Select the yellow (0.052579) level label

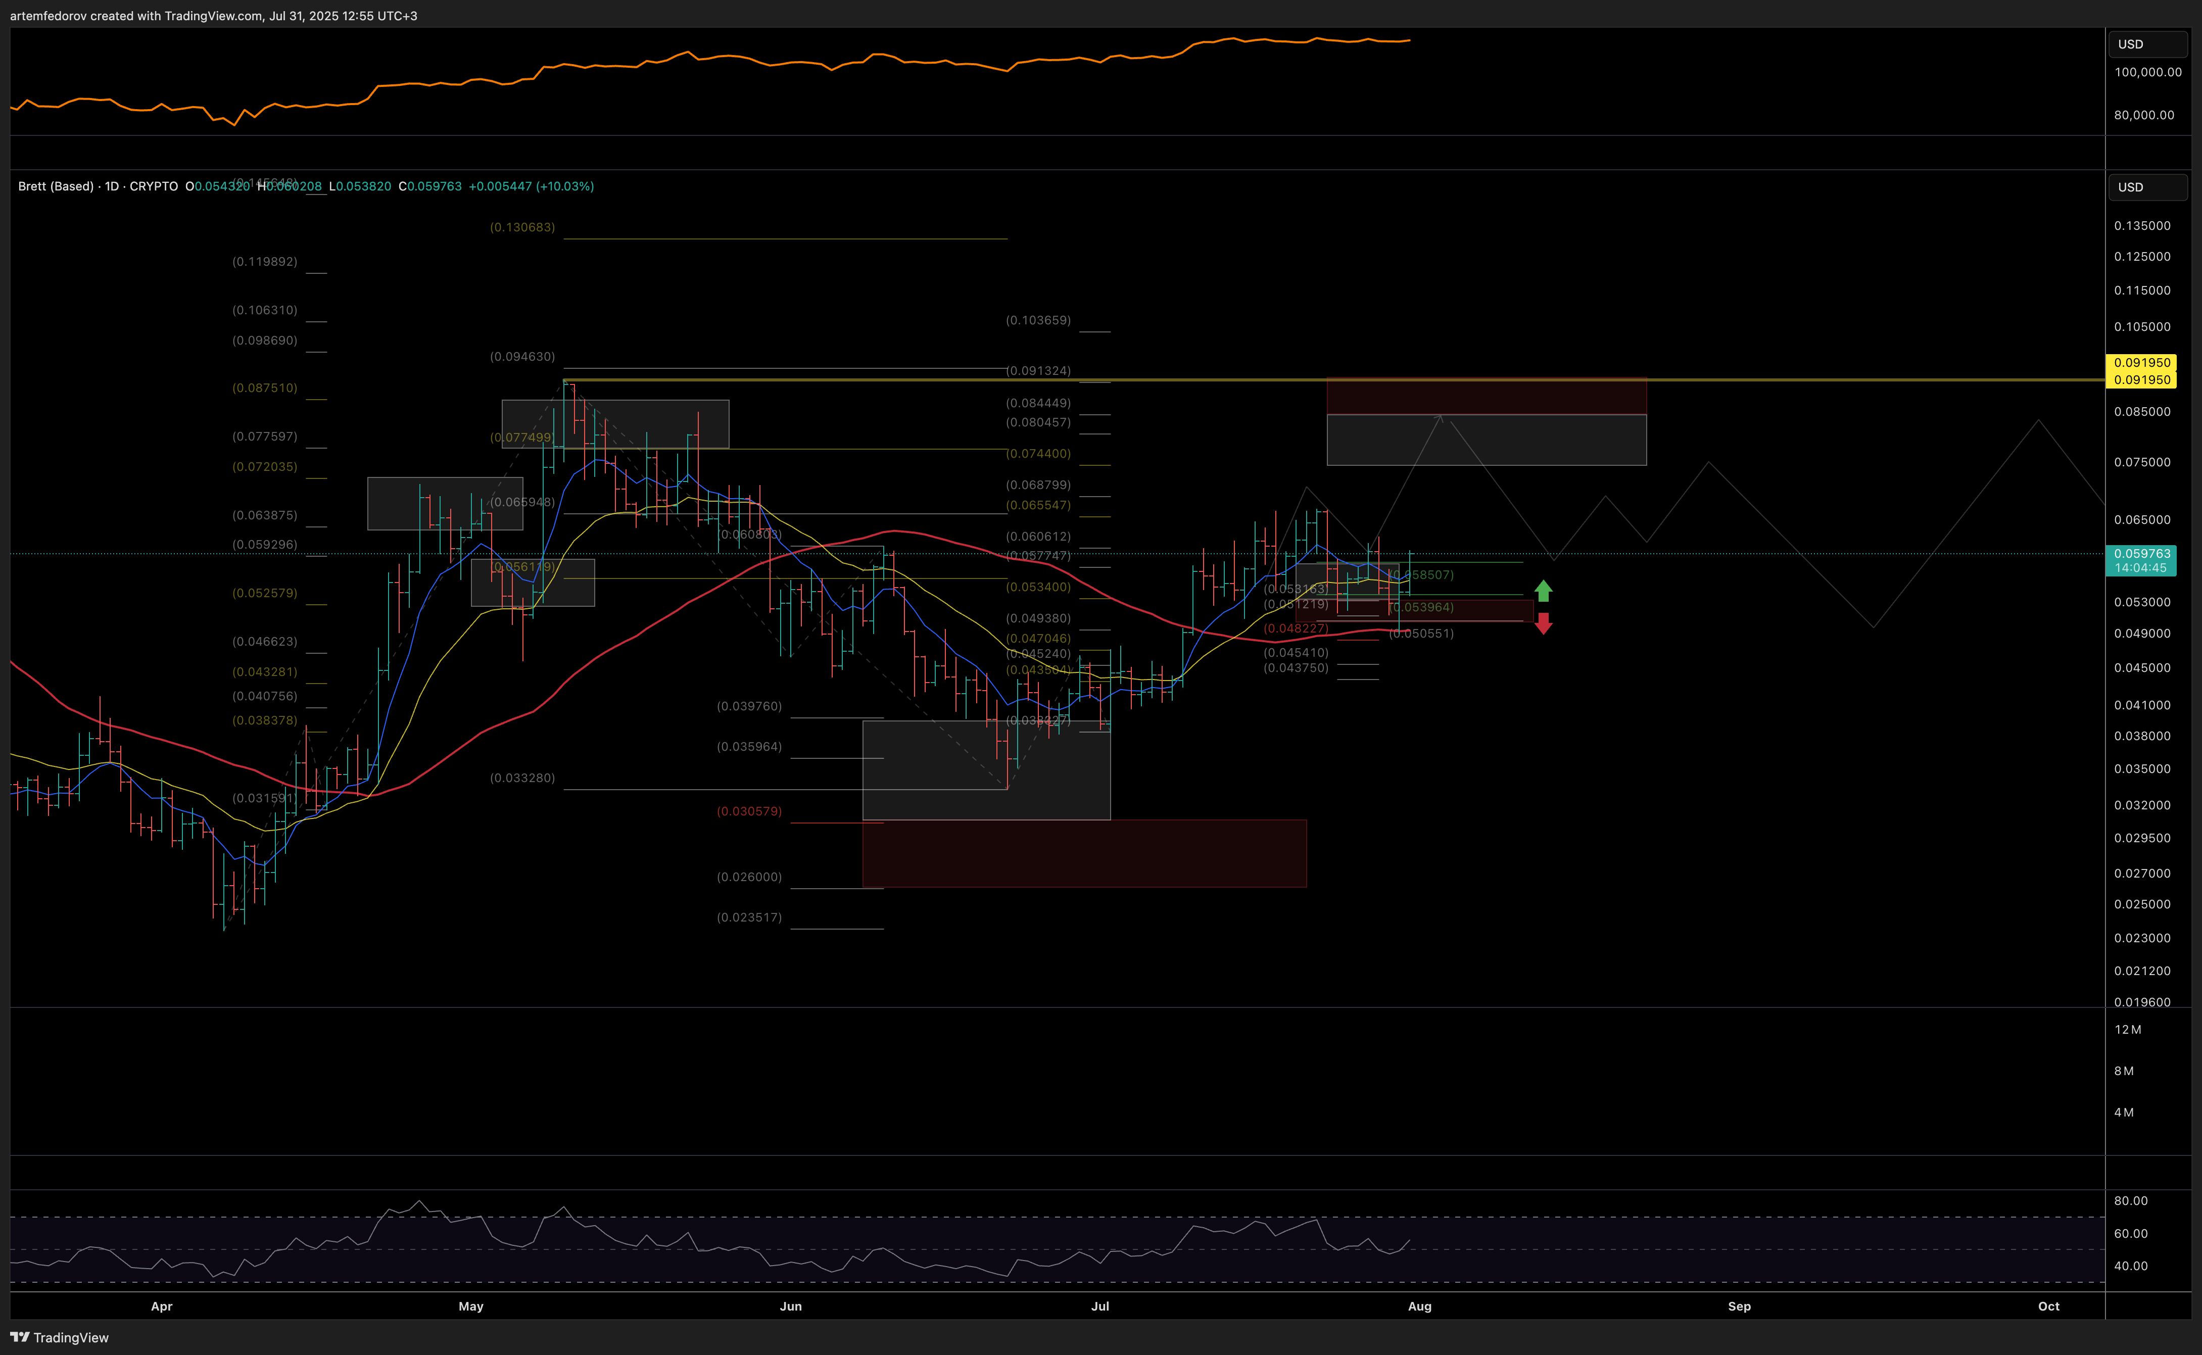(264, 593)
